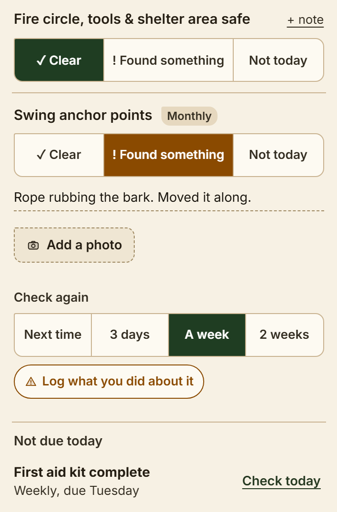Image resolution: width=337 pixels, height=512 pixels.
Task: Click the Monthly frequency badge
Action: click(189, 116)
